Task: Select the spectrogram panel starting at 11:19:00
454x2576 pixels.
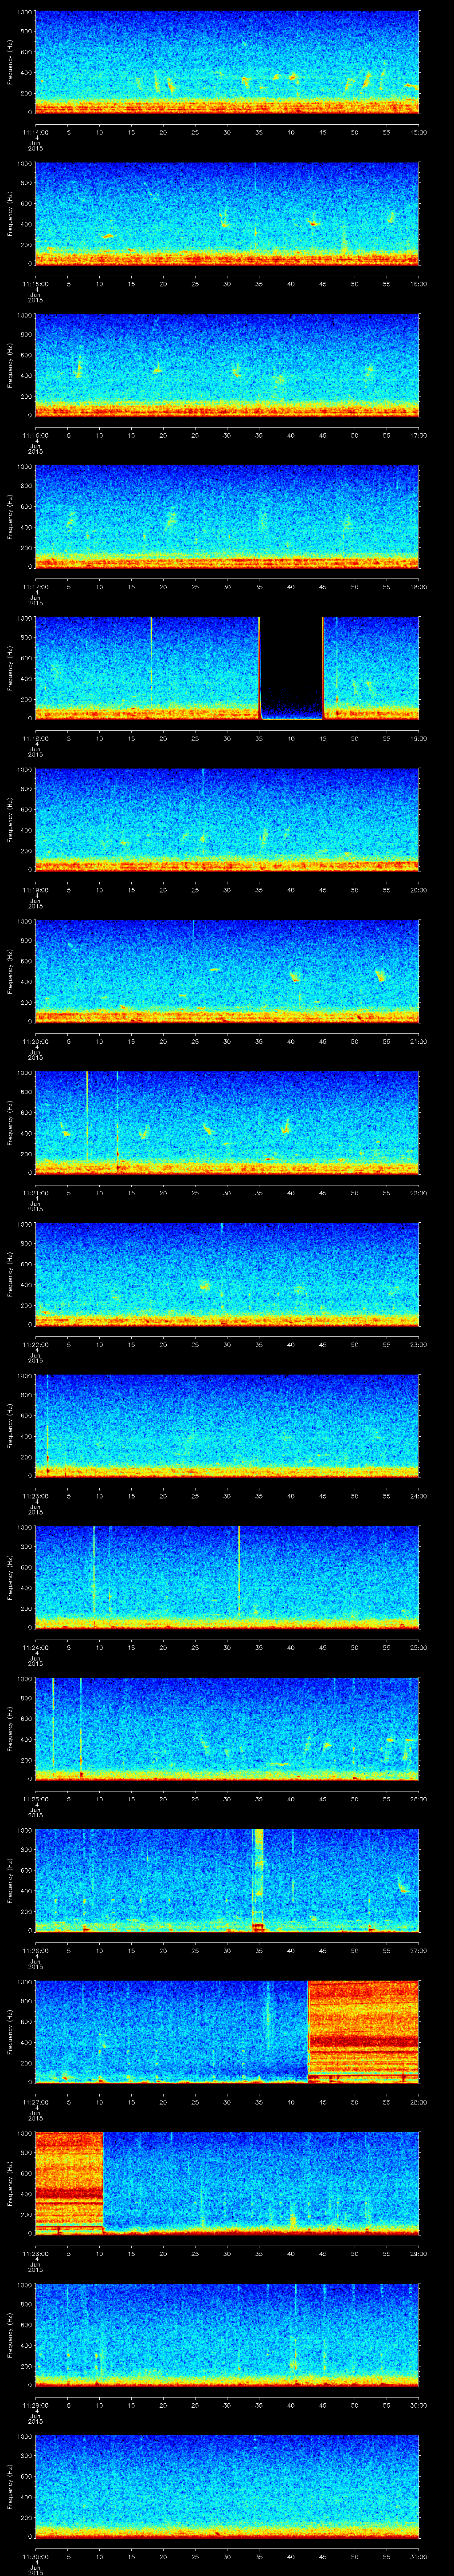Action: pyautogui.click(x=227, y=820)
